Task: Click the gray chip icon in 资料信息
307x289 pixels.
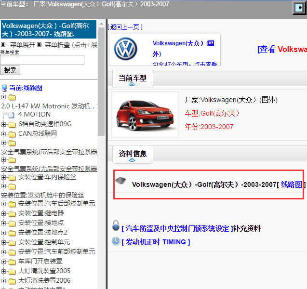Action: (120, 181)
